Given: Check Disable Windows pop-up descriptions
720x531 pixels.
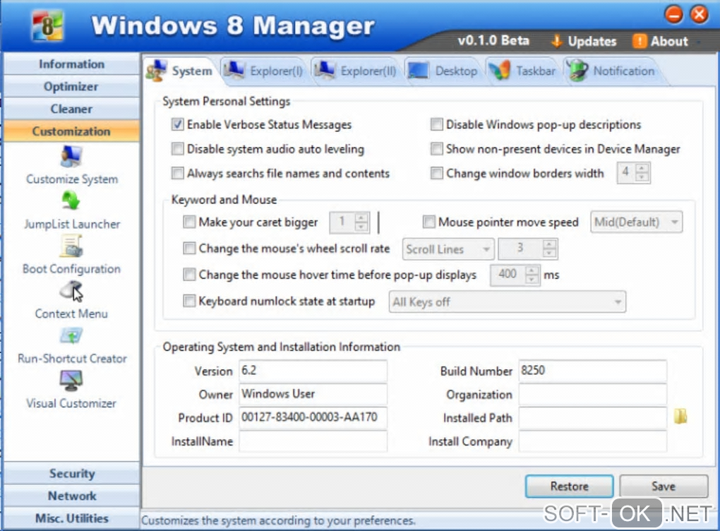Looking at the screenshot, I should click(x=436, y=124).
